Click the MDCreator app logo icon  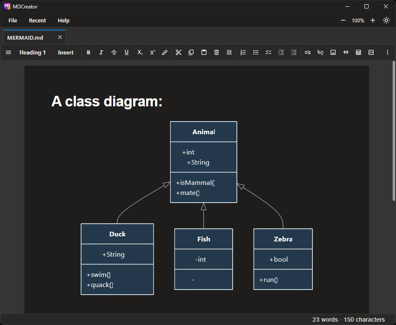point(7,6)
